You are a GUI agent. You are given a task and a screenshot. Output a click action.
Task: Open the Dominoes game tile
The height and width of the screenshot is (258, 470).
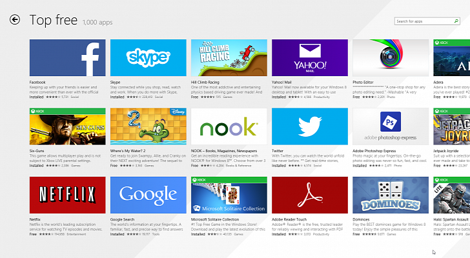tap(391, 195)
